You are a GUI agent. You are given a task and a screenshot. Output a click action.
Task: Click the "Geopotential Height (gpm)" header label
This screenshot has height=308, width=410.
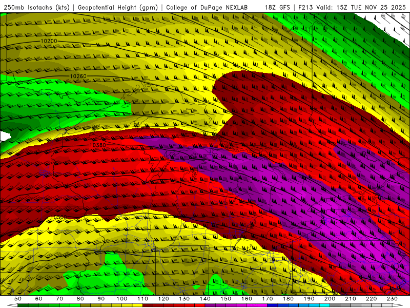118,8
